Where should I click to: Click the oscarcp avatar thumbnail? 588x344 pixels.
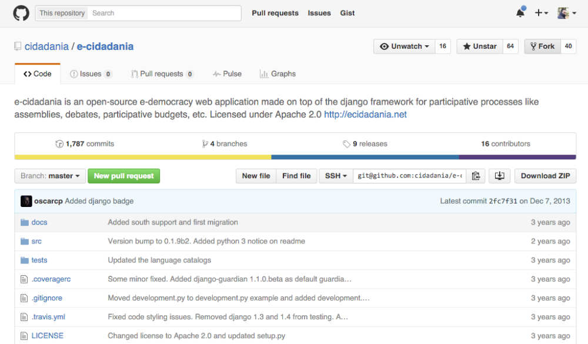[x=26, y=201]
